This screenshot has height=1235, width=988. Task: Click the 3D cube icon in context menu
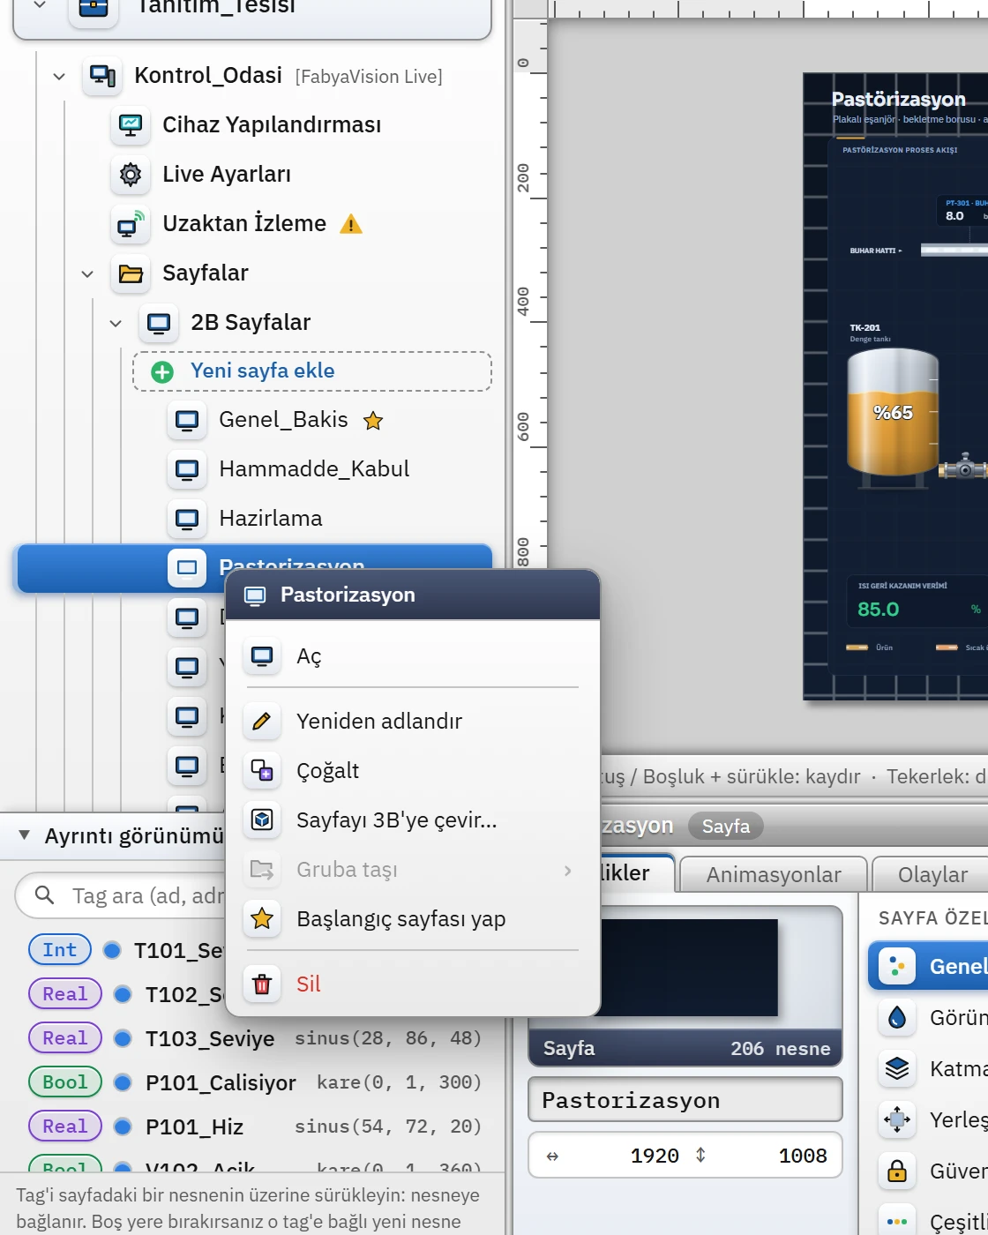click(x=262, y=820)
